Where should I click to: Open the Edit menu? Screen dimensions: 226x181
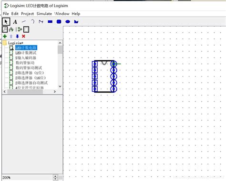click(x=15, y=14)
